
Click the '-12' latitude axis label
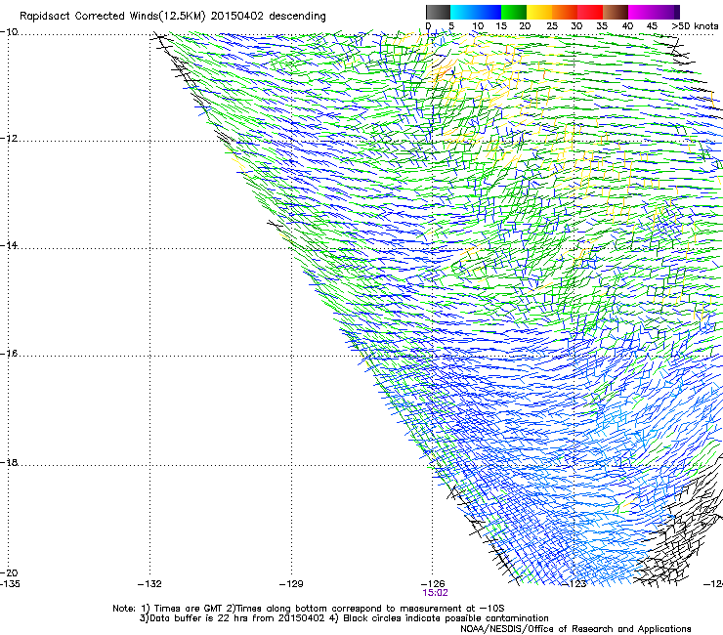pyautogui.click(x=9, y=139)
